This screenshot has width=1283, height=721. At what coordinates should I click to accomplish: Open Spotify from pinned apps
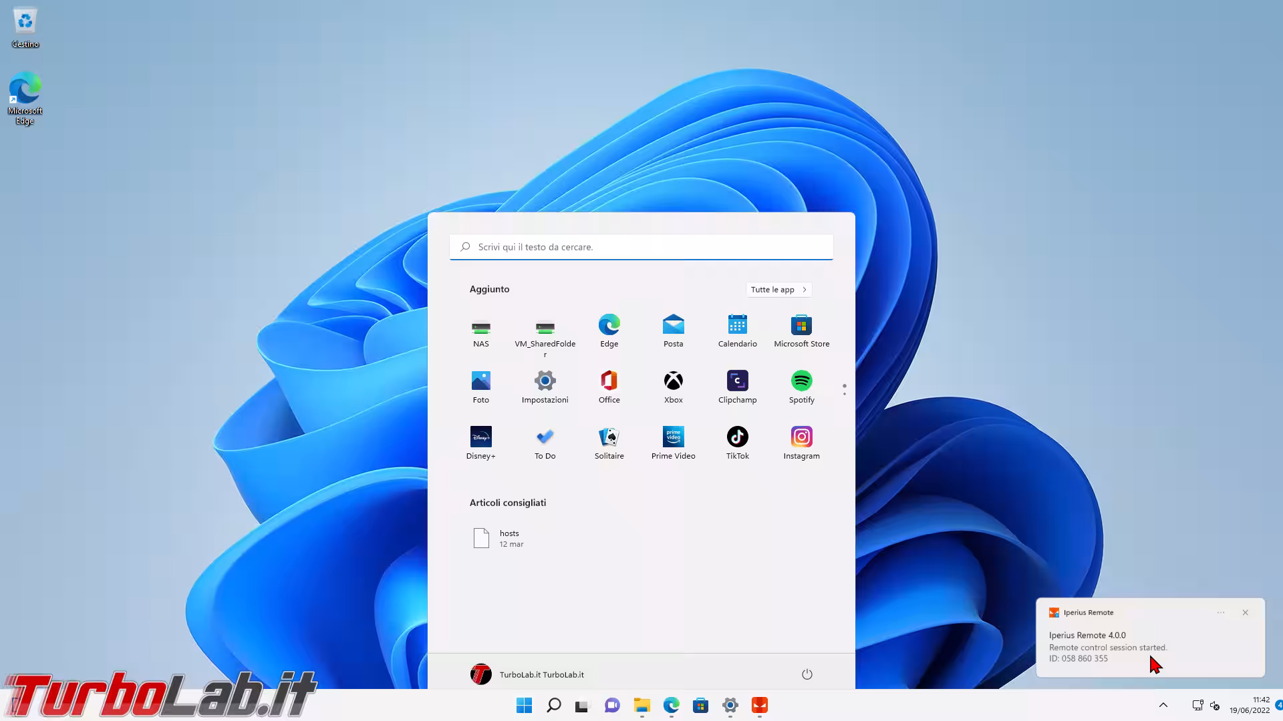click(x=801, y=381)
